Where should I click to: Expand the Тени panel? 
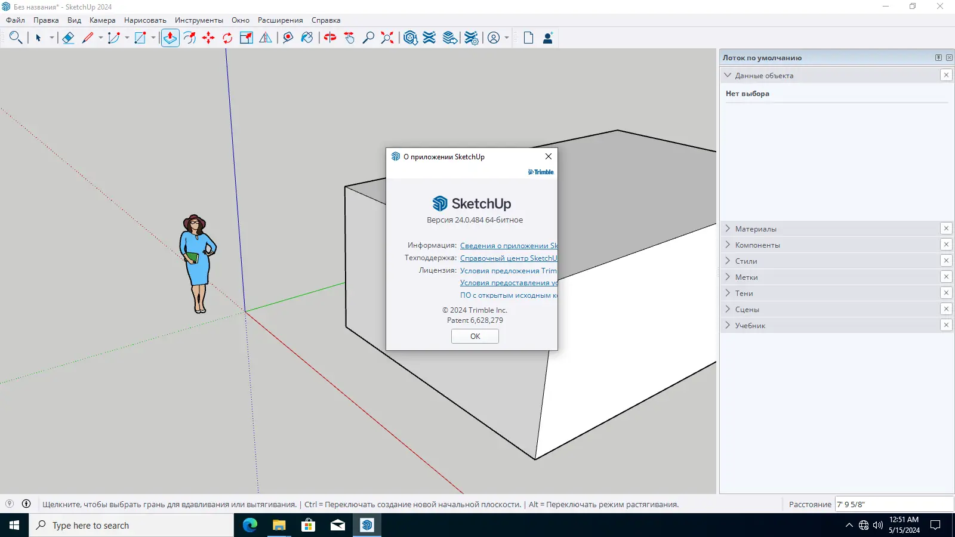[x=728, y=293]
